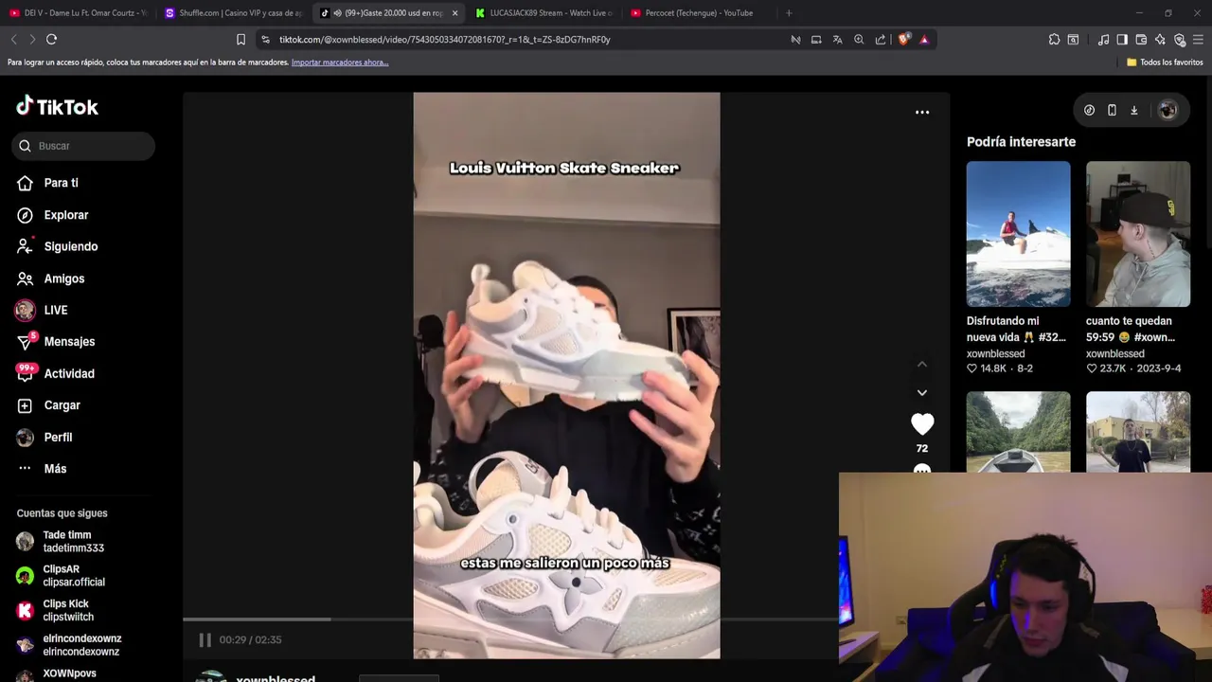Image resolution: width=1212 pixels, height=682 pixels.
Task: Open the browser hamburger menu
Action: pos(1198,40)
